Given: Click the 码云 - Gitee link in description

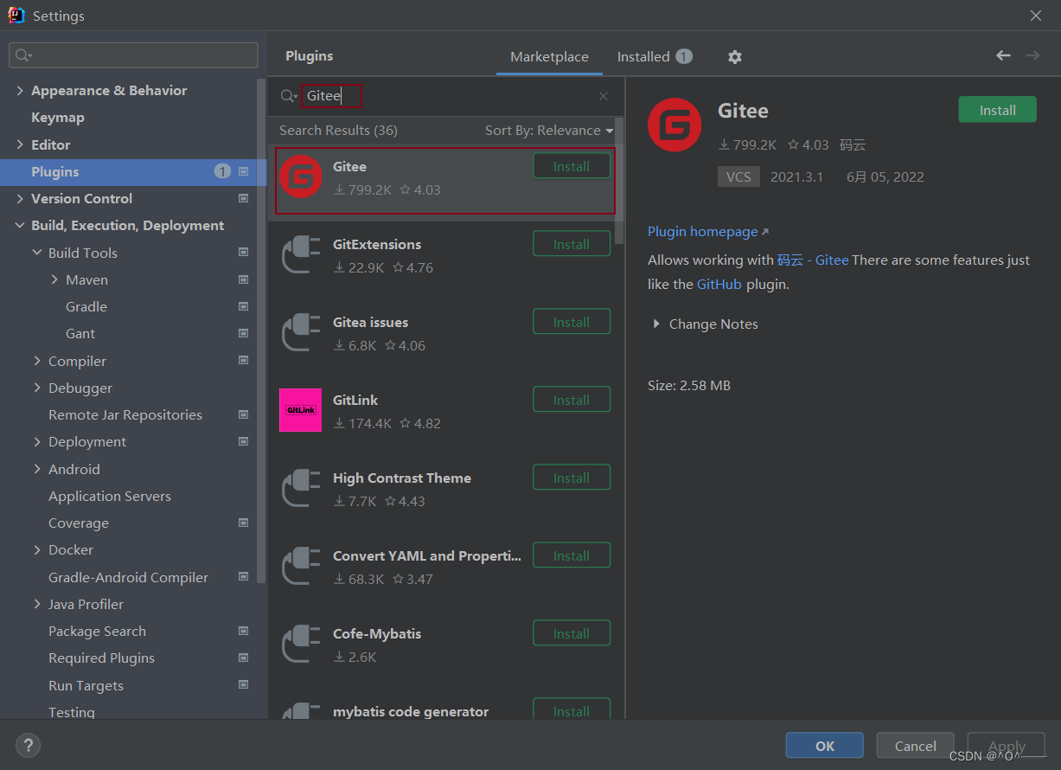Looking at the screenshot, I should (x=813, y=260).
